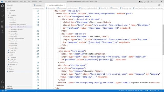Open layout.html in explorer
The image size is (164, 92).
point(14,43)
